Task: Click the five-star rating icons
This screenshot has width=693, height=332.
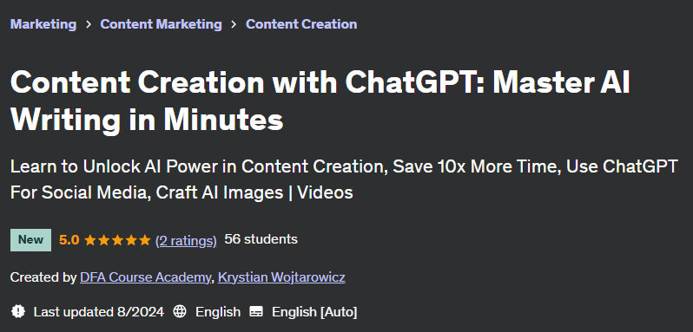Action: click(x=117, y=240)
